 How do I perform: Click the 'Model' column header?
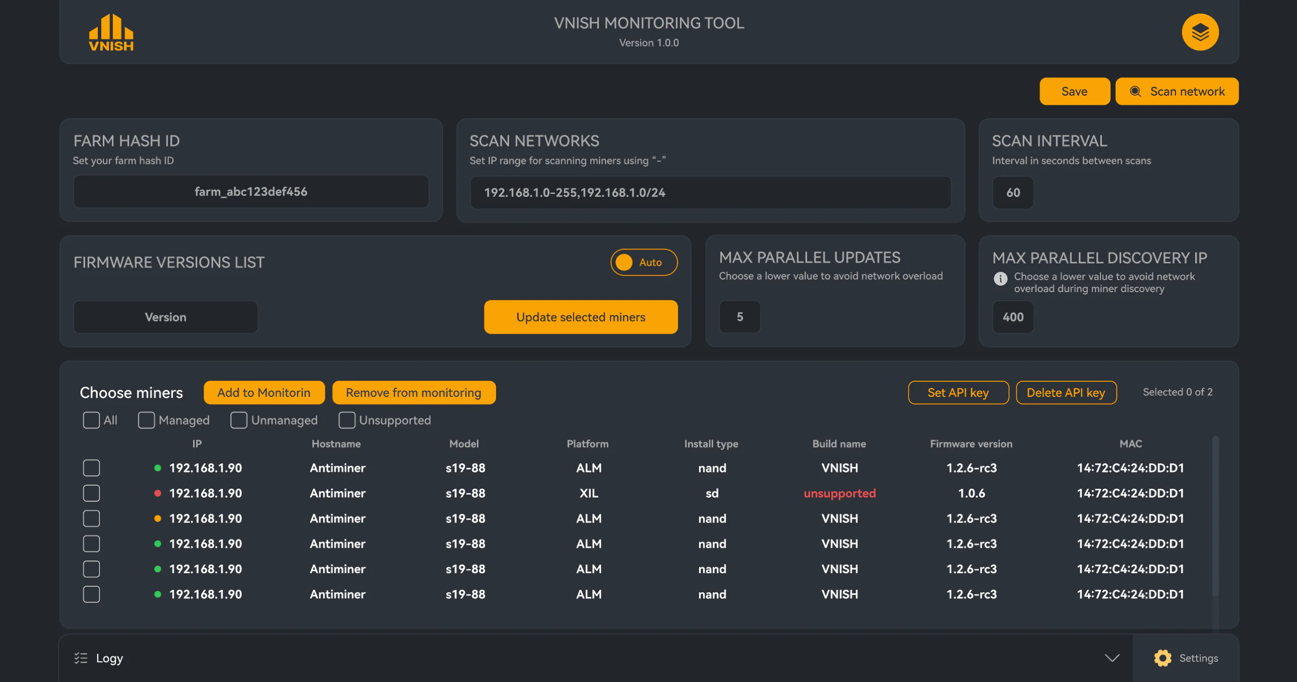[x=464, y=444]
